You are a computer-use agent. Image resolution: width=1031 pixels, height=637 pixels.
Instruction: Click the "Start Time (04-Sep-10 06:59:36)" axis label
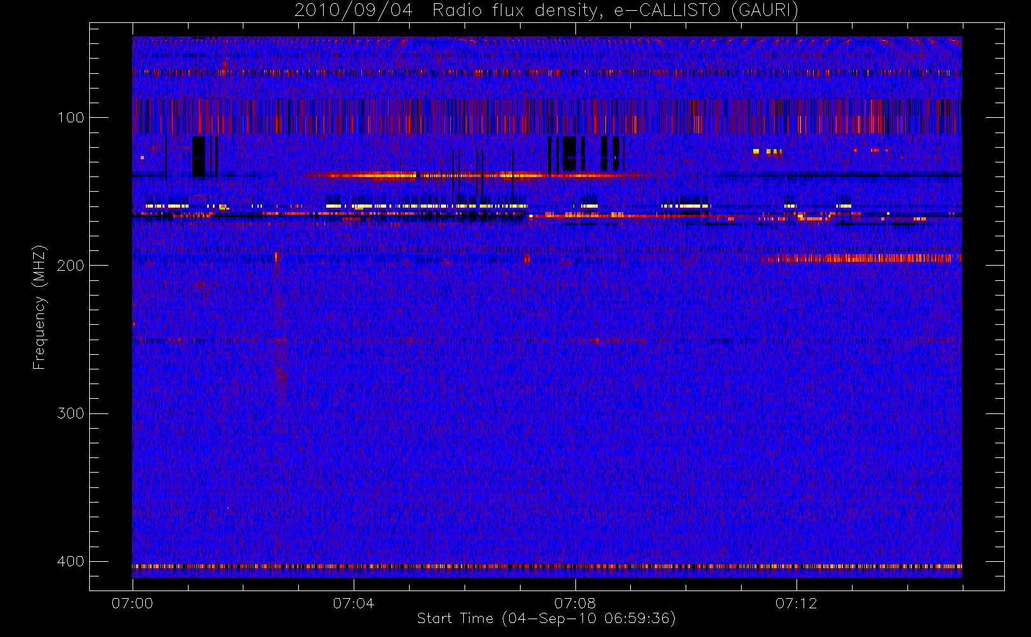pyautogui.click(x=546, y=619)
